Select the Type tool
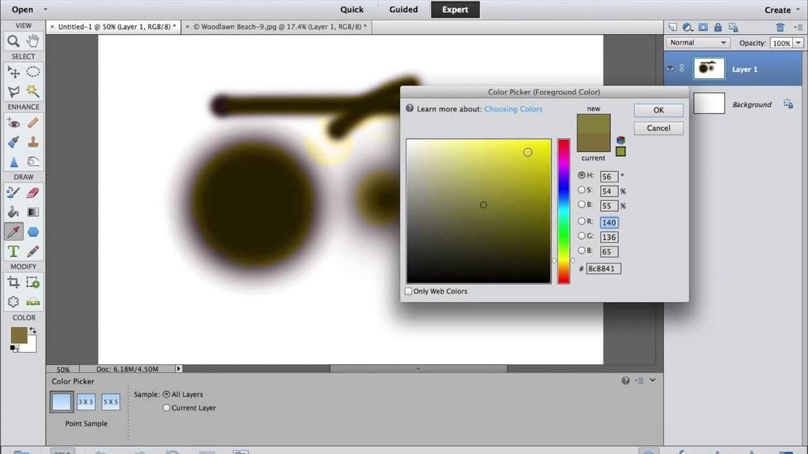 [x=13, y=251]
